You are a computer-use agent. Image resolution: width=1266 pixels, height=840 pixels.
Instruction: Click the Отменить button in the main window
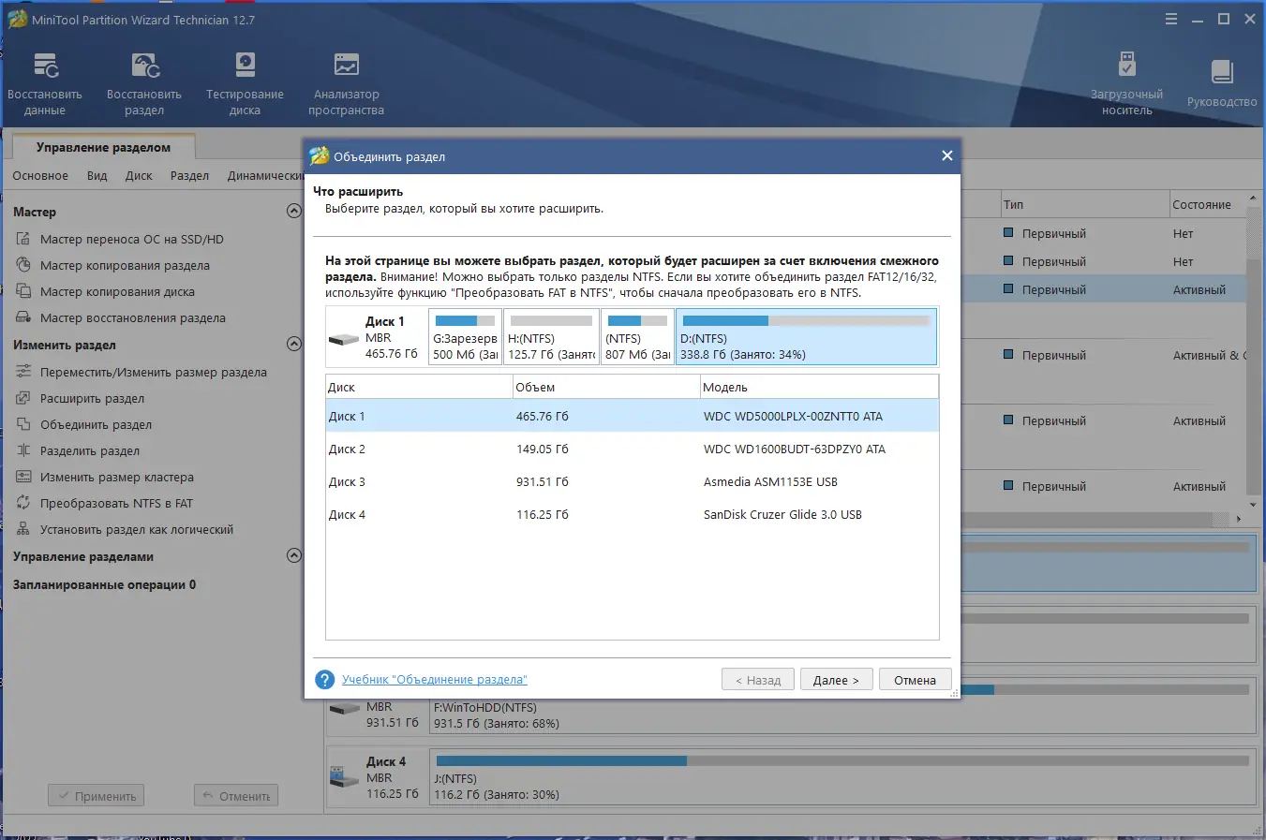point(236,796)
